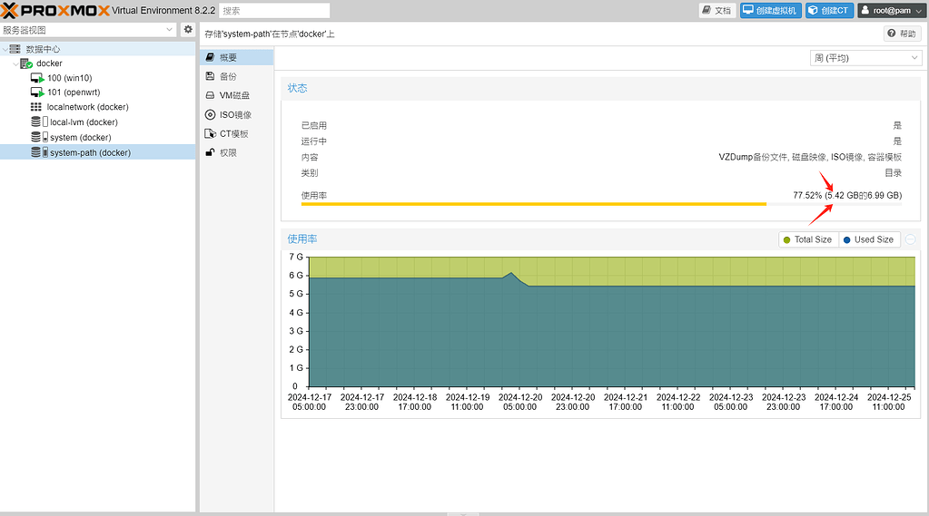Screen dimensions: 929x516
Task: Click the Create VM (创建虚拟机) button
Action: [x=770, y=11]
